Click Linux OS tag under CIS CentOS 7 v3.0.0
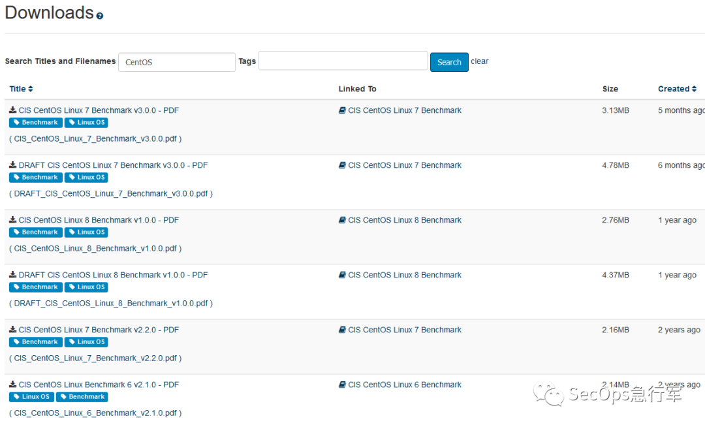The height and width of the screenshot is (427, 705). [x=86, y=123]
